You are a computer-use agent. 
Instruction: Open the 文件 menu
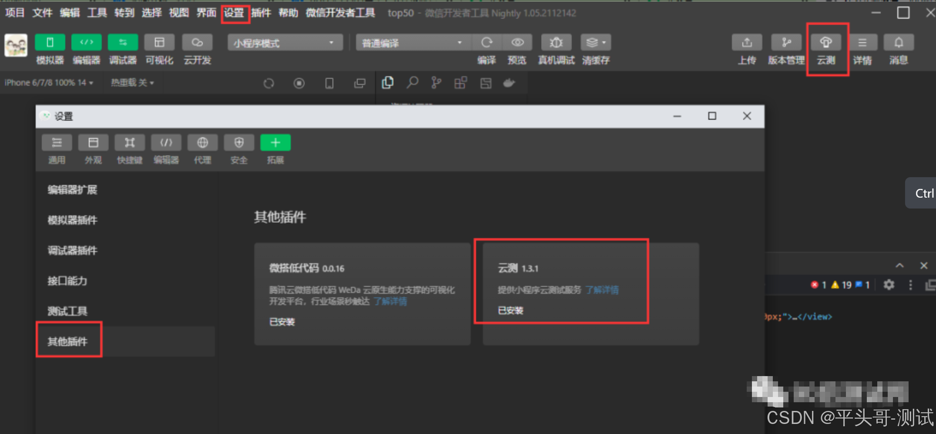click(x=42, y=13)
